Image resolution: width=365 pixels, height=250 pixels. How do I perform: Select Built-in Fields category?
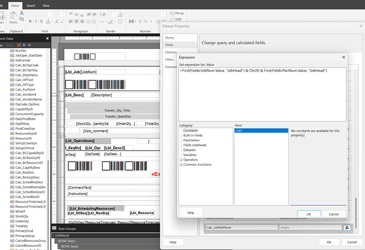point(193,136)
